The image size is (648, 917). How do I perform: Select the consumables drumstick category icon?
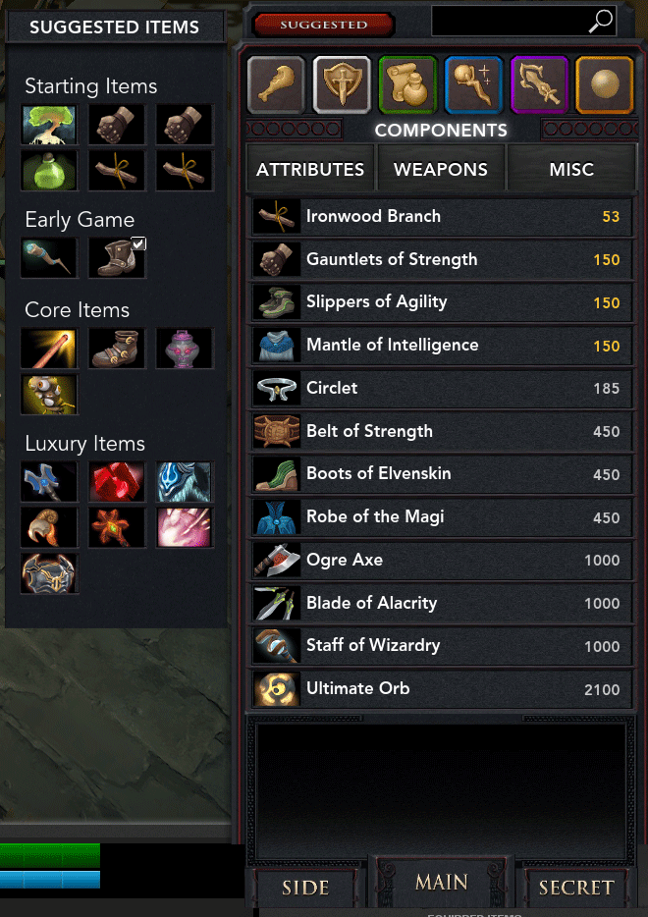tap(276, 84)
